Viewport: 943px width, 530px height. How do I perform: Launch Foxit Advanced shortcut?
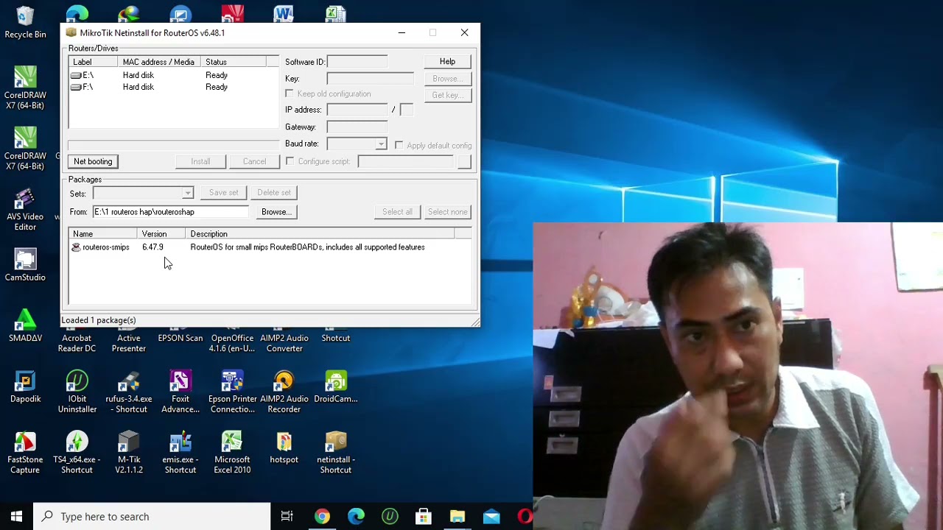(180, 392)
